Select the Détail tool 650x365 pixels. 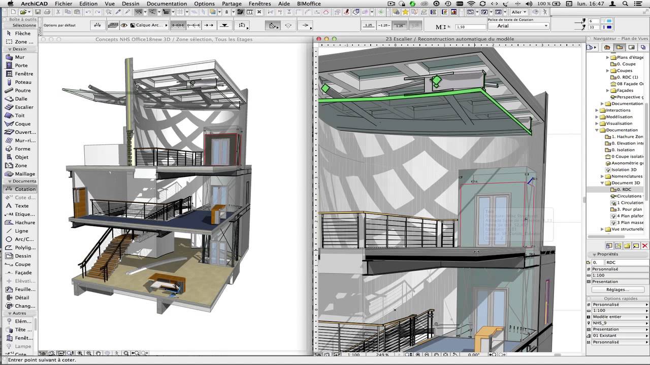click(19, 298)
